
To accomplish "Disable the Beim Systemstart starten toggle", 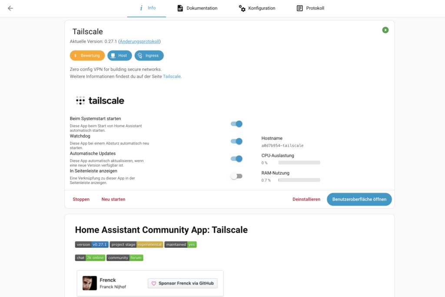I will coord(236,123).
